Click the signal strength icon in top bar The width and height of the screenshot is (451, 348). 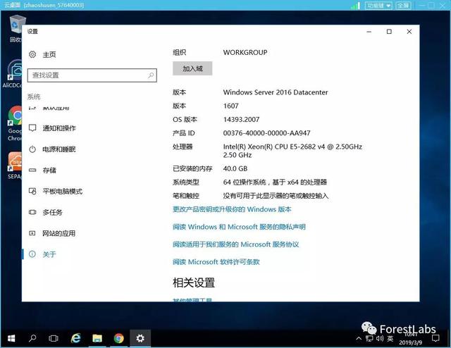click(355, 6)
